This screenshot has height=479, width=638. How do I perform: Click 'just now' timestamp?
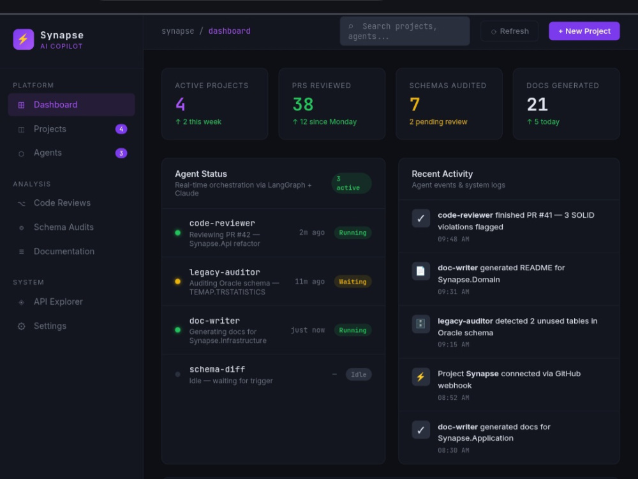[308, 330]
